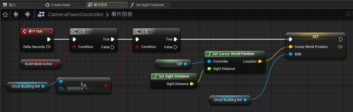Click Cursor World Position output pin on SET

(x=340, y=47)
